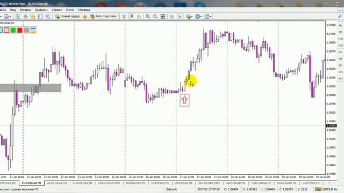The width and height of the screenshot is (344, 193).
Task: Switch chart to line chart icon
Action: [139, 17]
